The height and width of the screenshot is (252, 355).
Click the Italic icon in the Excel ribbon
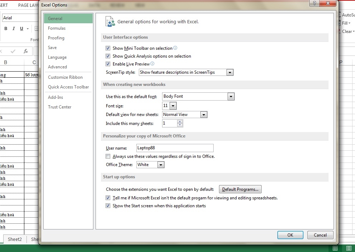(x=14, y=29)
